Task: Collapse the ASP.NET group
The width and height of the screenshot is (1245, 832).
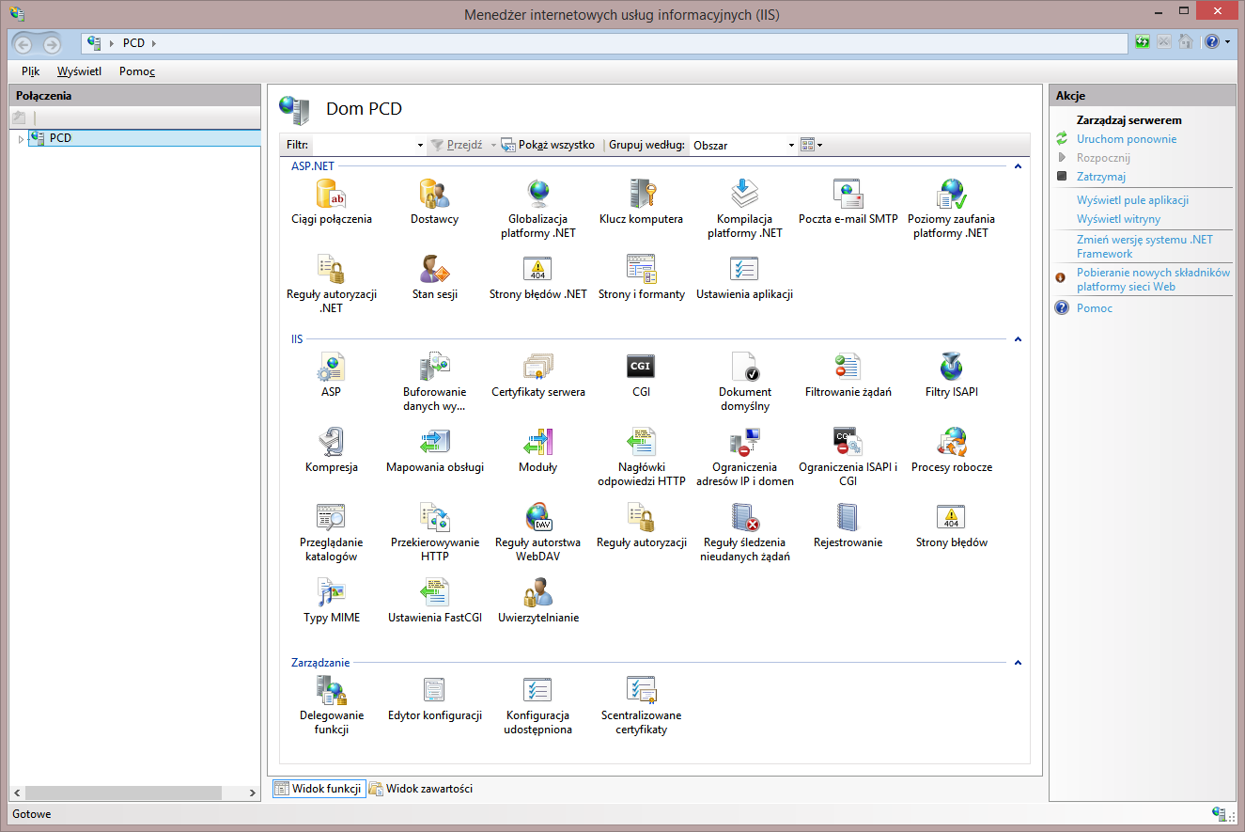Action: click(1018, 166)
